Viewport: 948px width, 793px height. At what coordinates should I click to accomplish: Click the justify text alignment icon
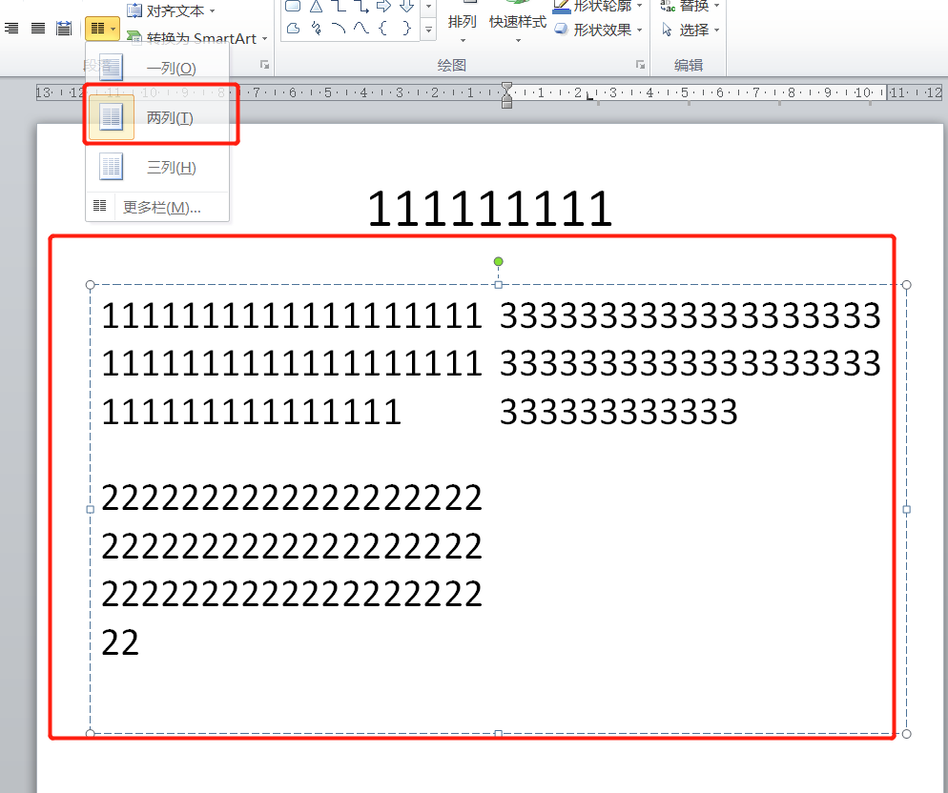38,29
